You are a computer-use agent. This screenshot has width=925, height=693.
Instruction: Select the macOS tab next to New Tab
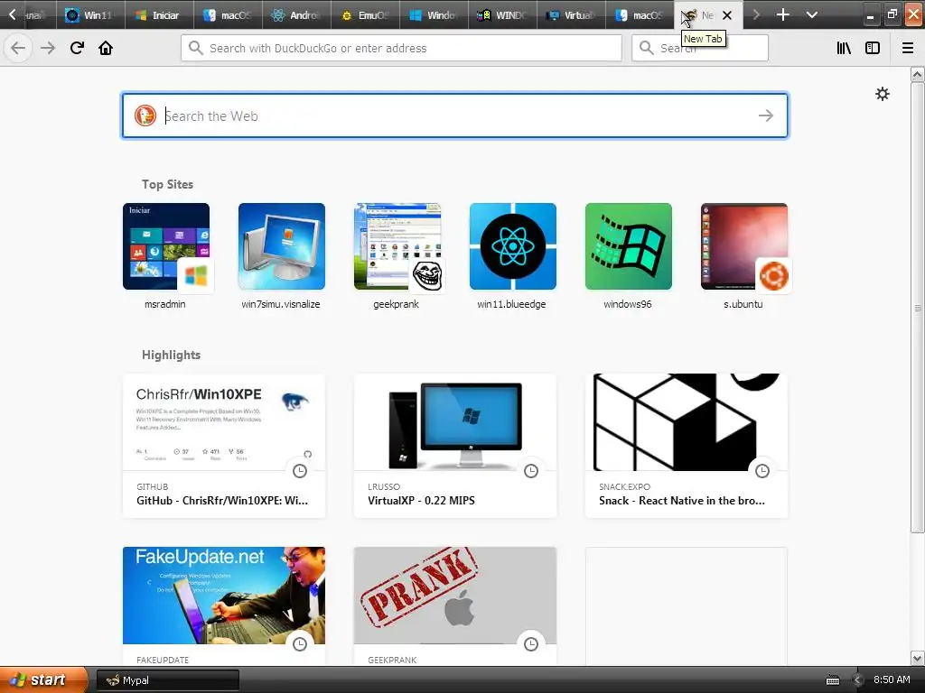pos(640,14)
